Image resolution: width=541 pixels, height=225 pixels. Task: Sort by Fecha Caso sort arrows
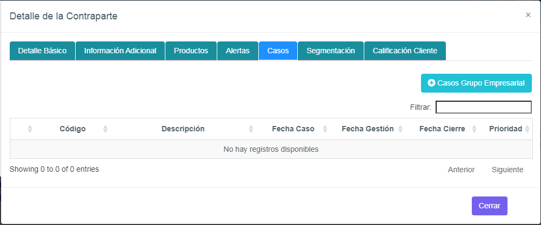(325, 129)
